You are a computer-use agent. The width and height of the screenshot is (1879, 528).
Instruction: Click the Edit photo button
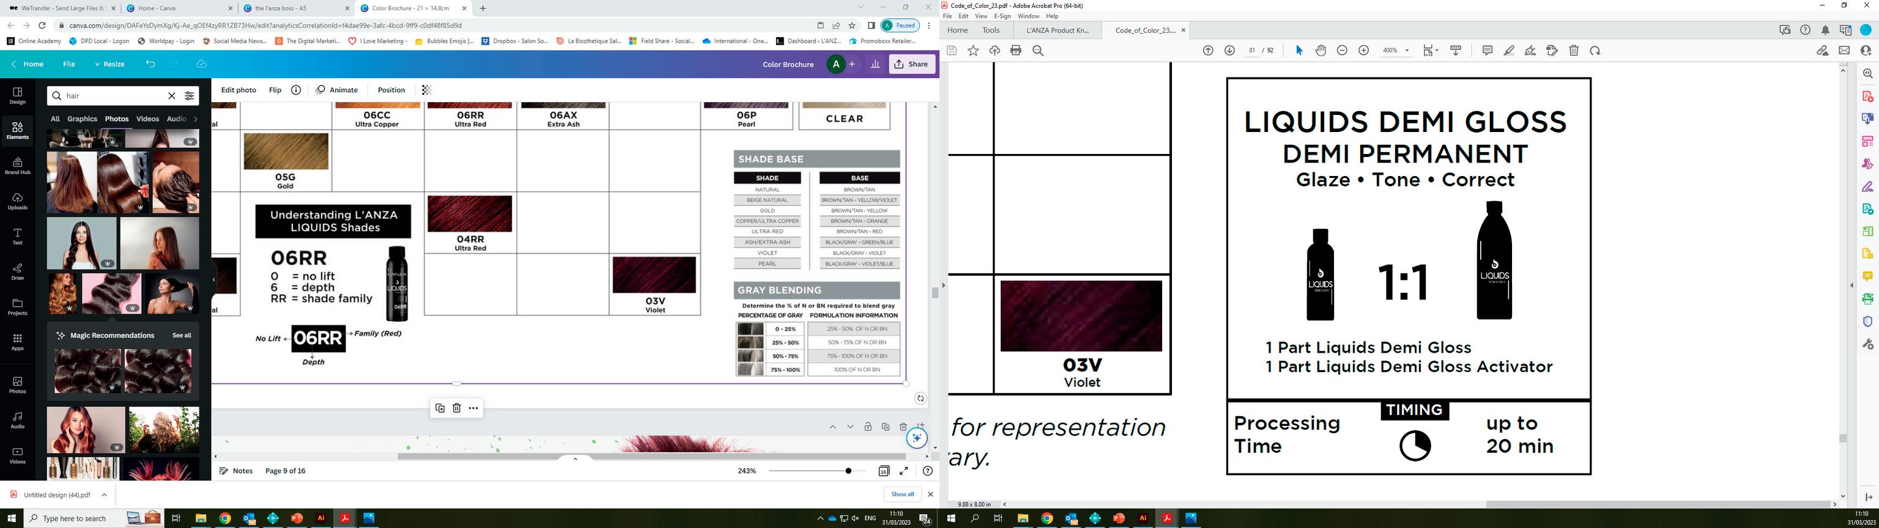click(x=239, y=90)
